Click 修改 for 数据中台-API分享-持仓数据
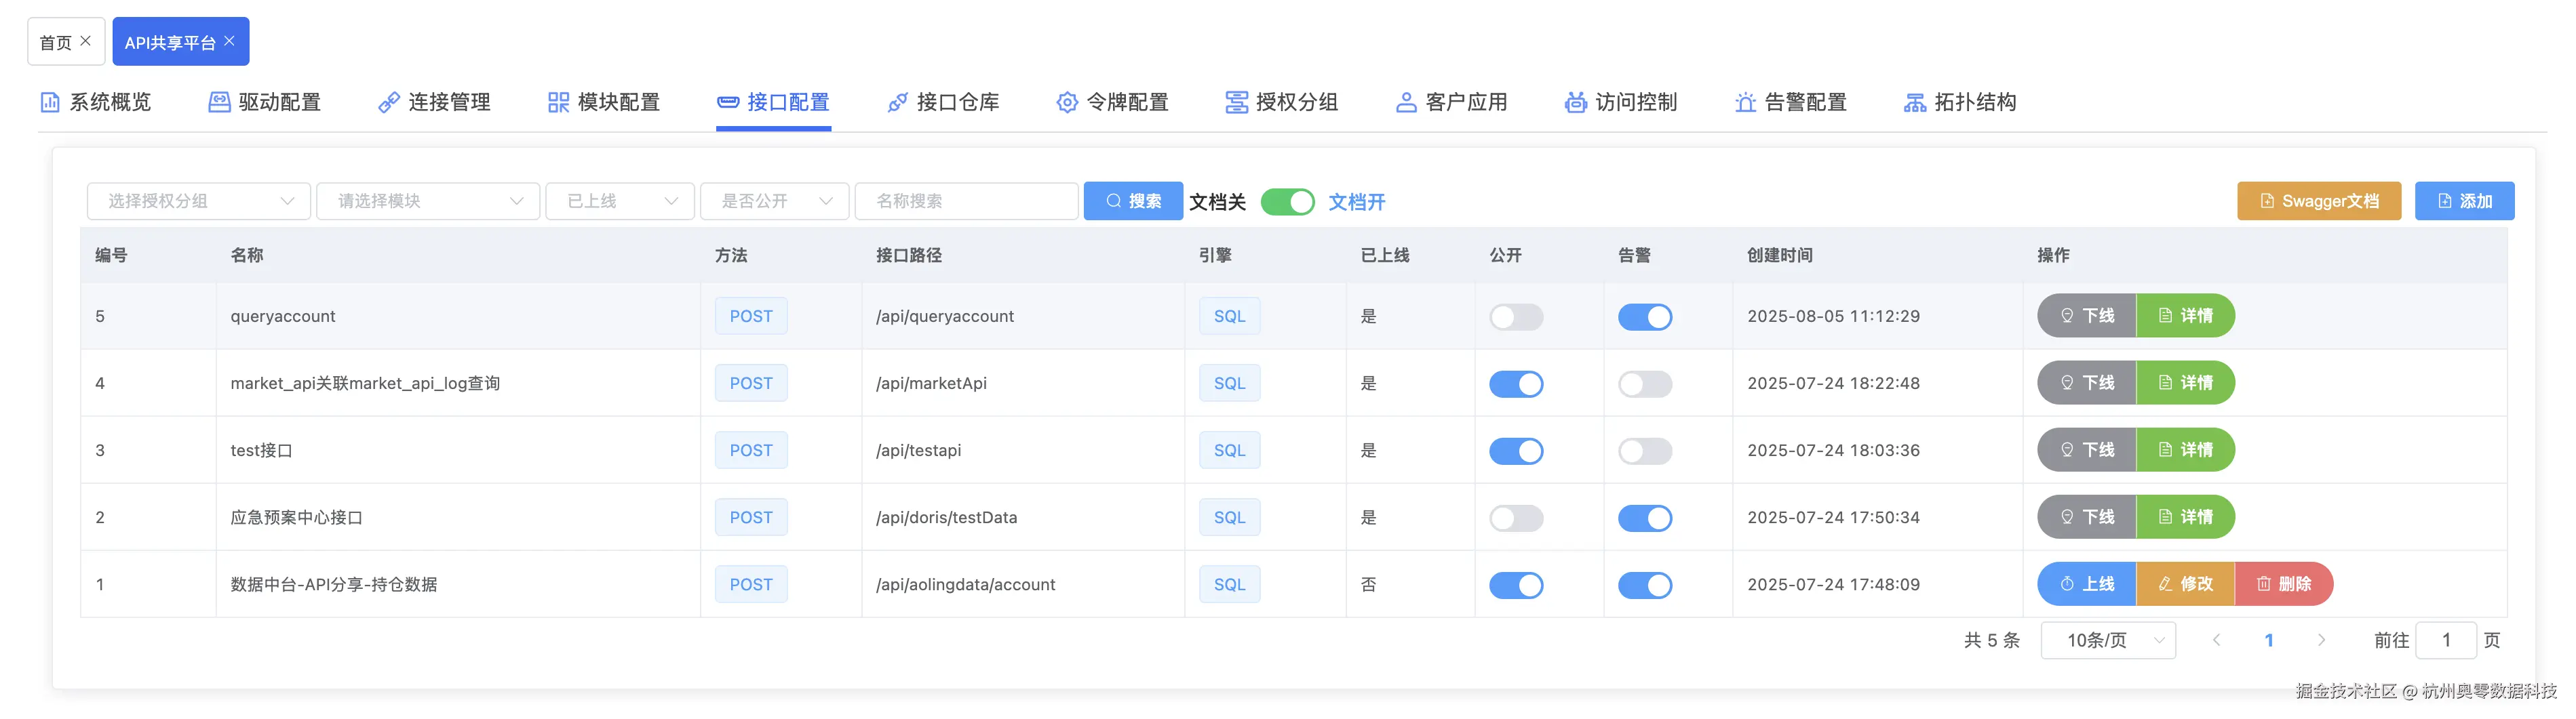The height and width of the screenshot is (719, 2576). point(2186,584)
